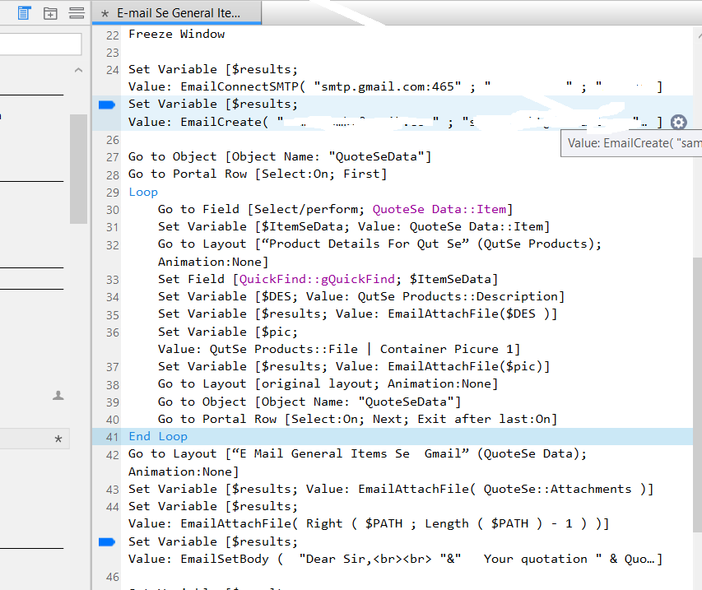Click the script search field
The image size is (702, 590).
[40, 44]
